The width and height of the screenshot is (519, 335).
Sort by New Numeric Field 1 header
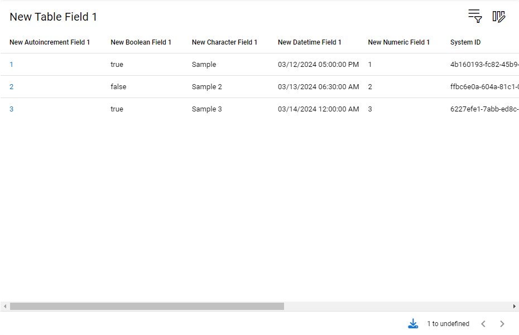click(x=398, y=42)
